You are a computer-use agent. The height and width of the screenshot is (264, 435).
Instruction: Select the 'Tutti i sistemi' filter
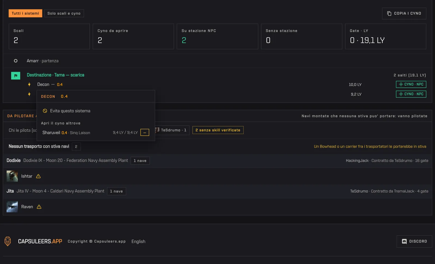pos(25,13)
